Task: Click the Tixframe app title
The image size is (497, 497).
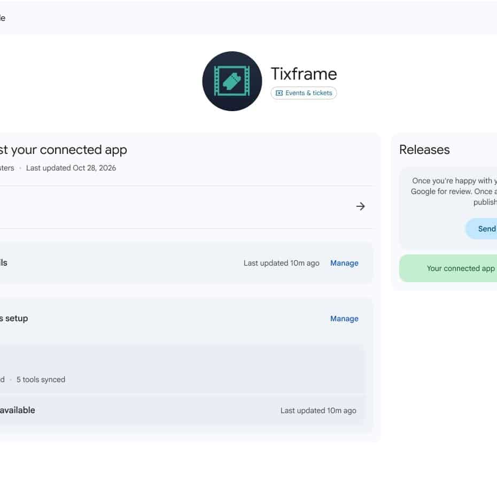Action: tap(304, 74)
